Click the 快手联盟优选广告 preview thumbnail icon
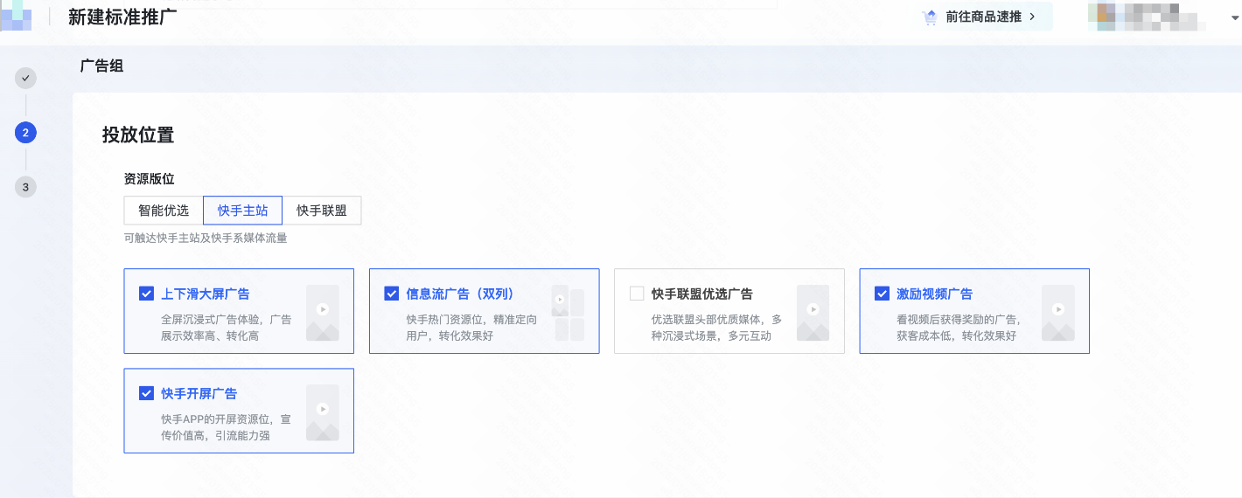 (813, 312)
